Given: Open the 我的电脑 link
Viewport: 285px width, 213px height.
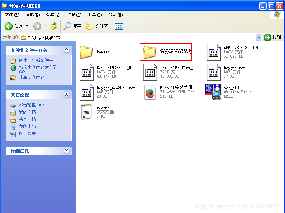Looking at the screenshot, I should tap(27, 127).
